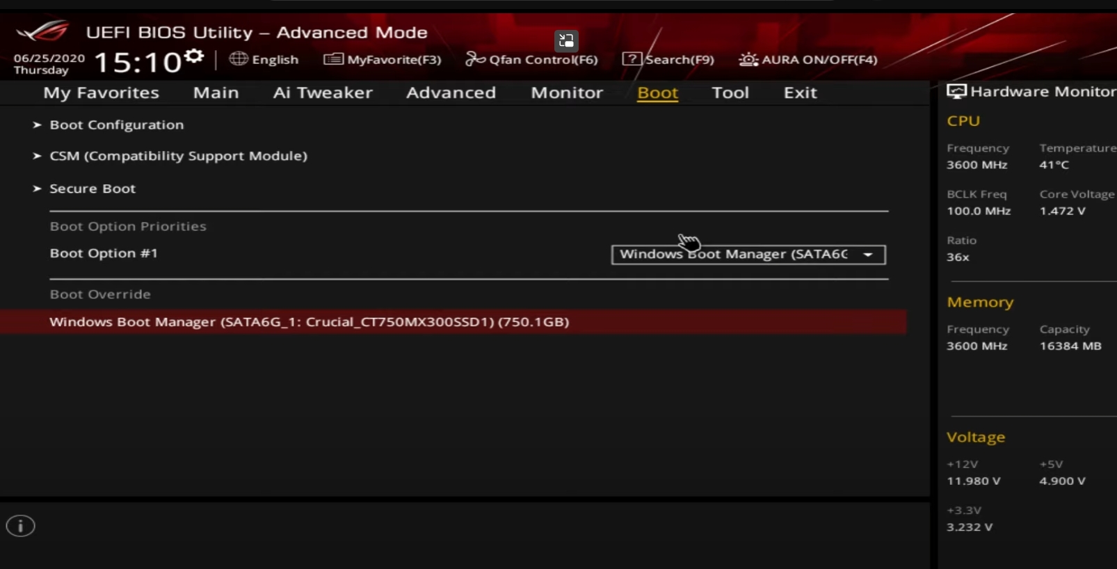Expand CSM (Compatibility Support Module)
Viewport: 1117px width, 569px height.
tap(178, 156)
